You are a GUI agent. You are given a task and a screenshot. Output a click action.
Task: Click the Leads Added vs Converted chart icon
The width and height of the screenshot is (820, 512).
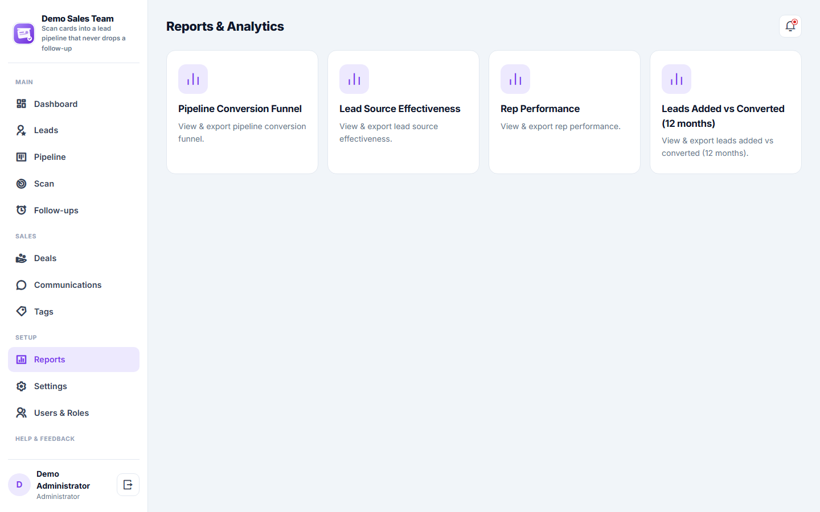point(676,79)
